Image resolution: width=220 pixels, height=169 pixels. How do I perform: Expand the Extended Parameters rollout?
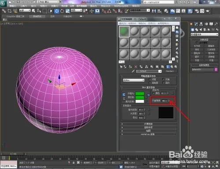tap(149, 124)
